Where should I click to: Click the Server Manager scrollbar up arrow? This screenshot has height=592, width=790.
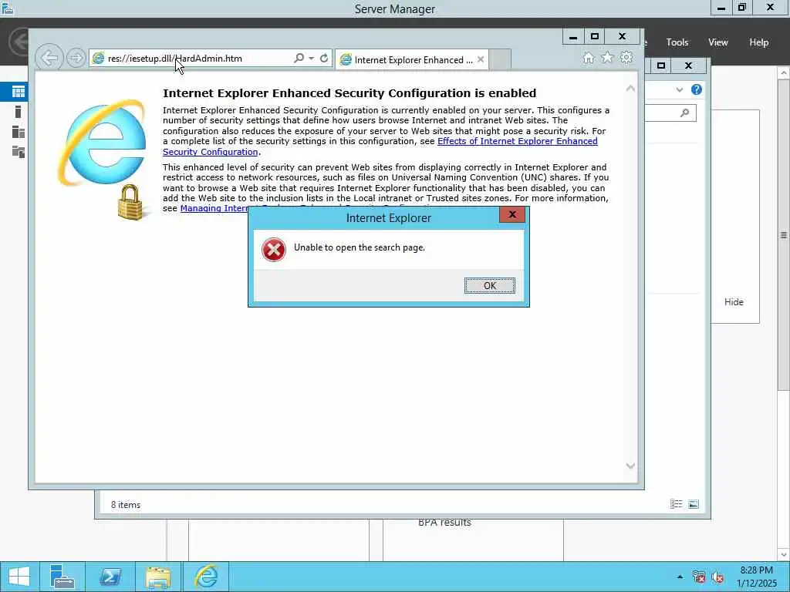pos(784,73)
